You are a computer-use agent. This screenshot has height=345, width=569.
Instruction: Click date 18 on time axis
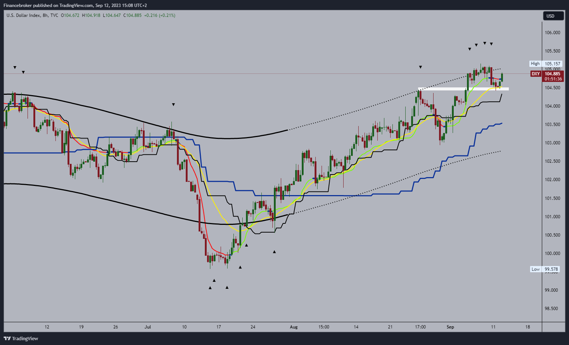528,327
